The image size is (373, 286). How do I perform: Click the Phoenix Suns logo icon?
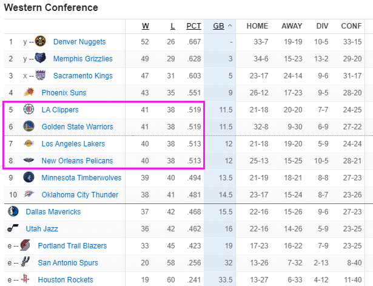29,93
